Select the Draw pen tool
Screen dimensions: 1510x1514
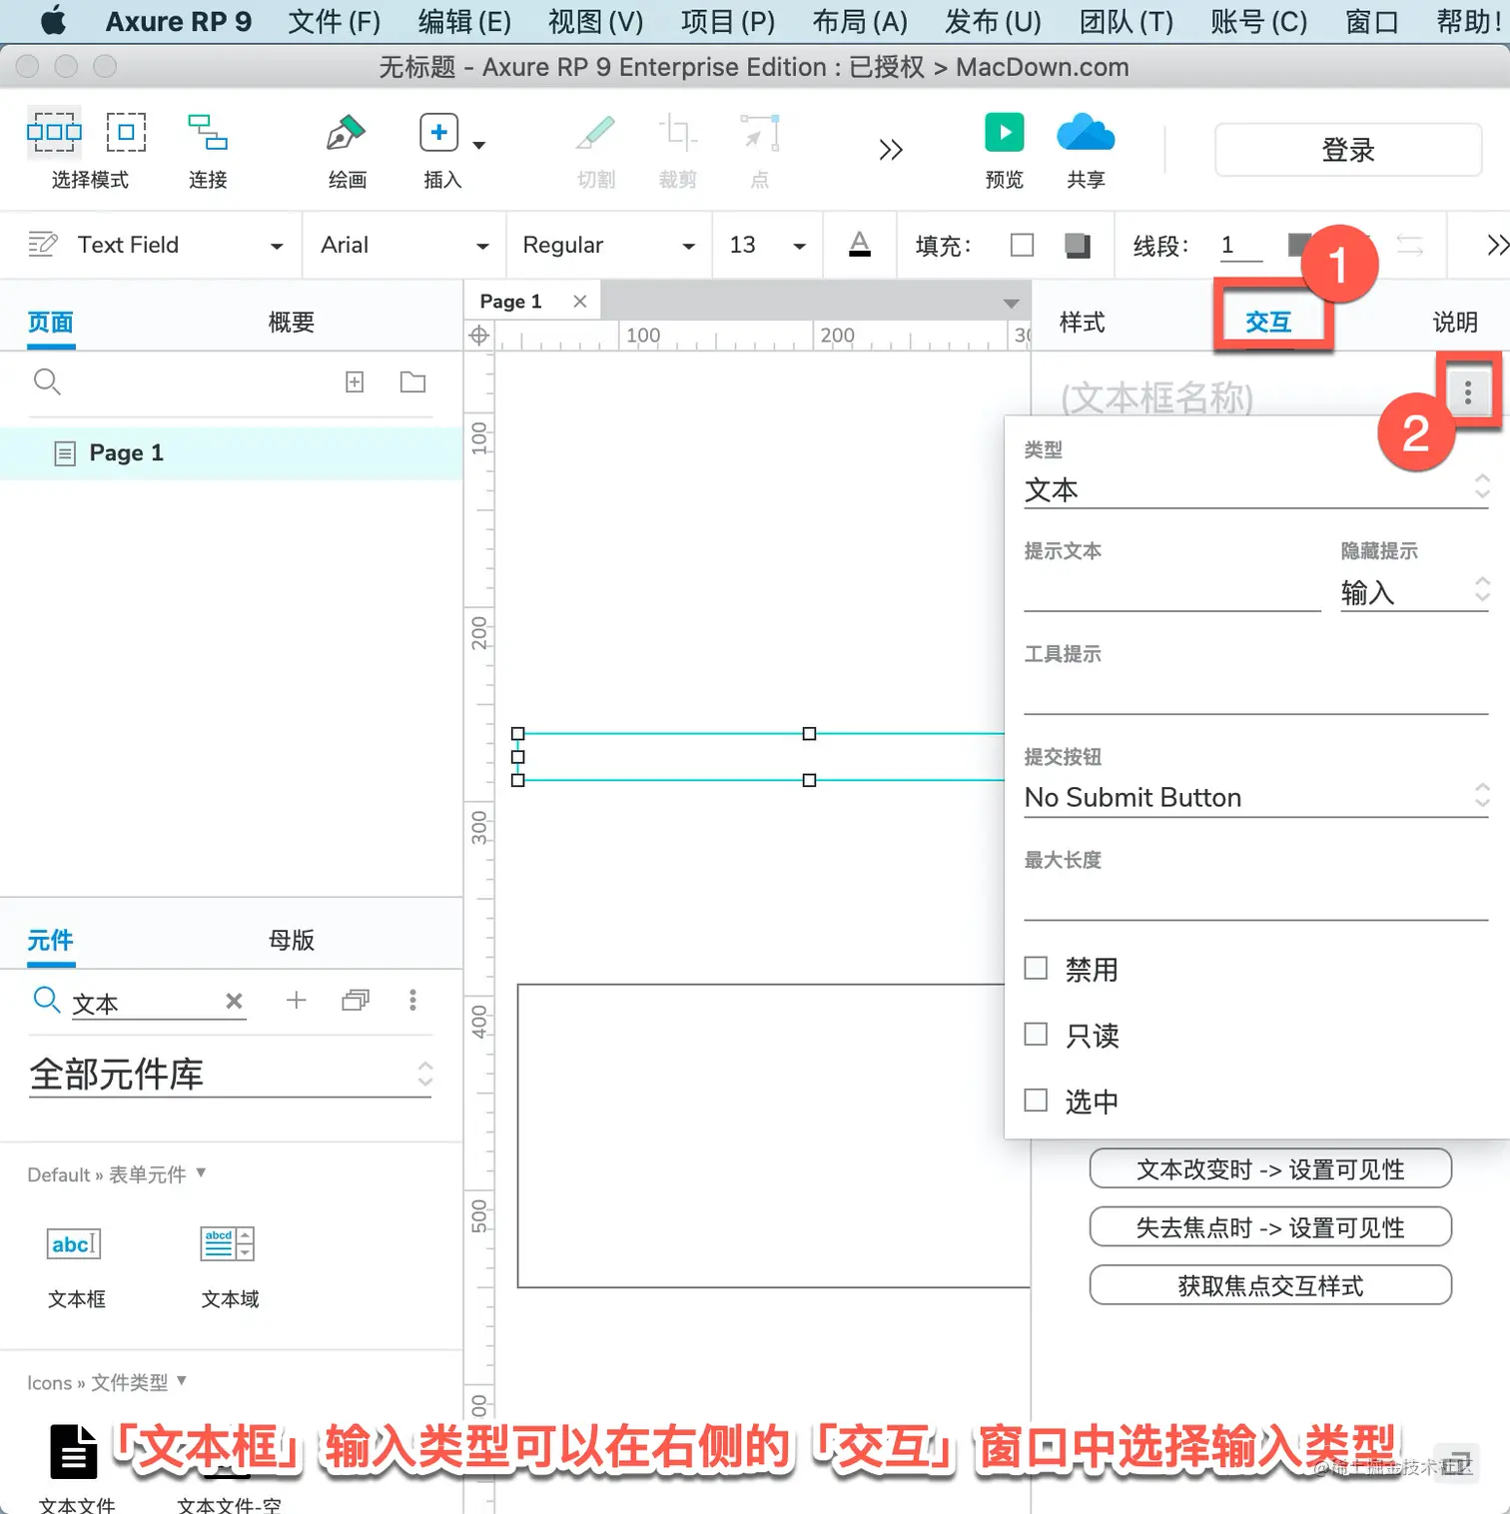point(346,133)
